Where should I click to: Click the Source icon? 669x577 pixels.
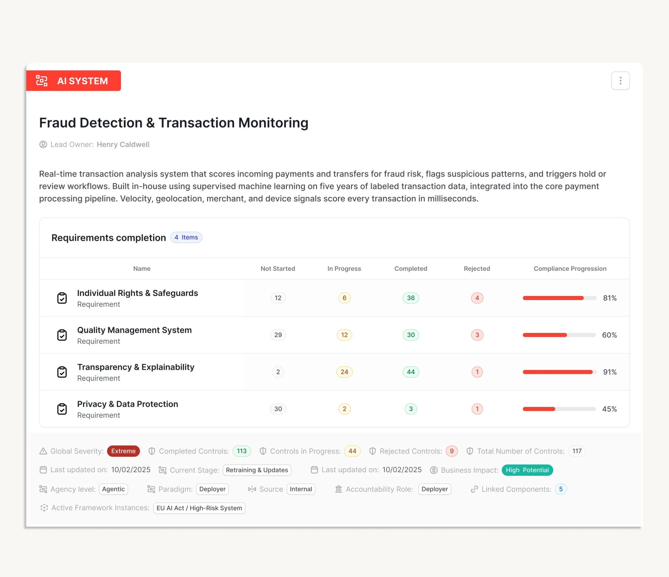pos(252,489)
